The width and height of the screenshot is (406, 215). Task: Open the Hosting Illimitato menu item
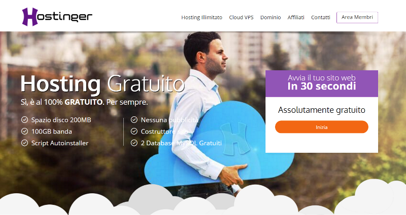coord(201,17)
